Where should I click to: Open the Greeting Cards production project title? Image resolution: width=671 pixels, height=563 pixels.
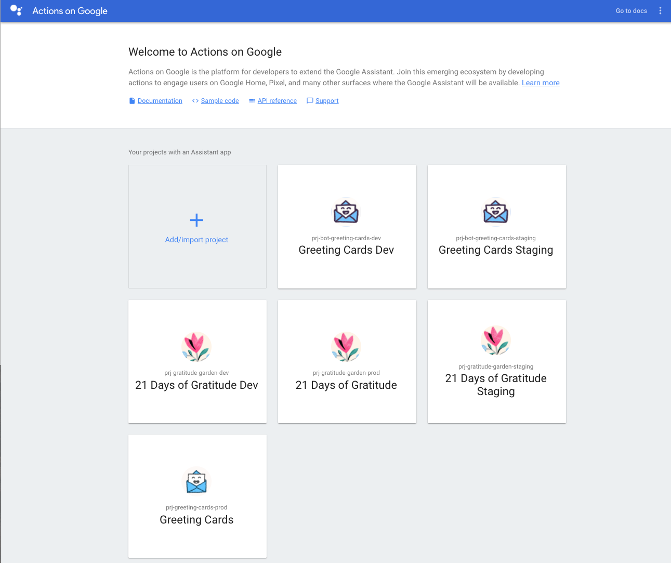[196, 520]
